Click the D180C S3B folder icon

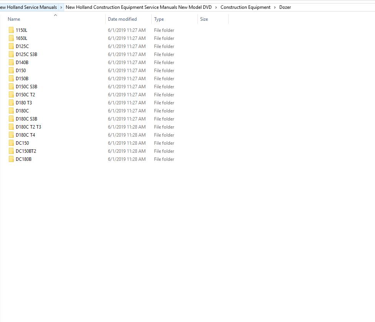click(x=11, y=119)
